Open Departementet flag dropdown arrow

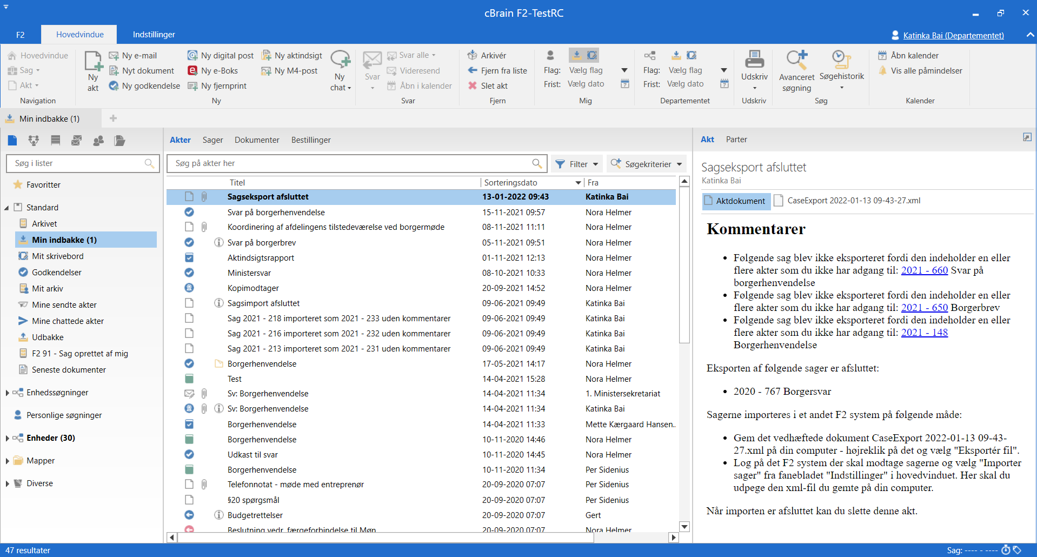(x=724, y=70)
